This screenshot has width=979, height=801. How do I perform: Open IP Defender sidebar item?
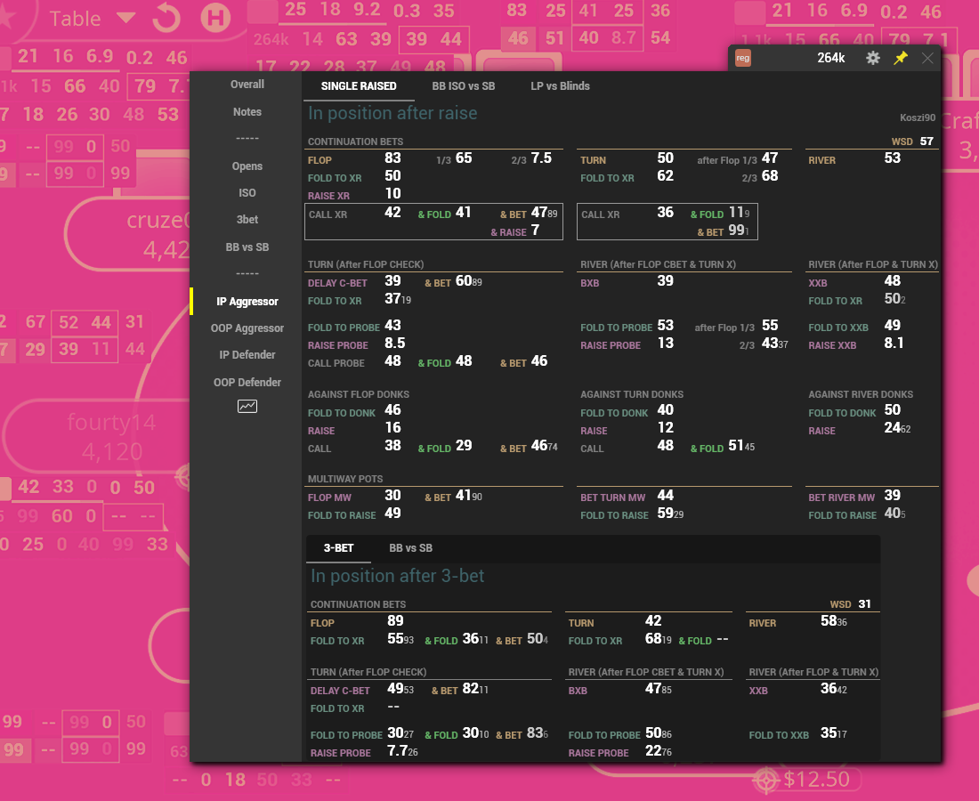[x=247, y=355]
